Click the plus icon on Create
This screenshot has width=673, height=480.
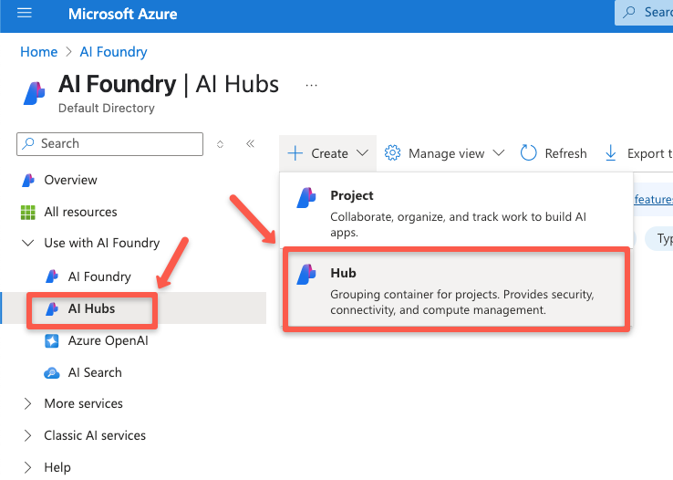coord(295,153)
